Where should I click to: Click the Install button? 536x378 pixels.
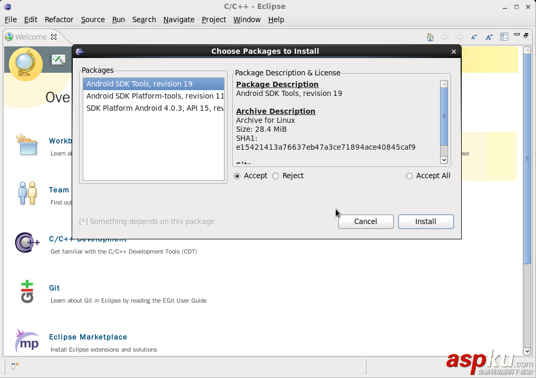[x=426, y=221]
